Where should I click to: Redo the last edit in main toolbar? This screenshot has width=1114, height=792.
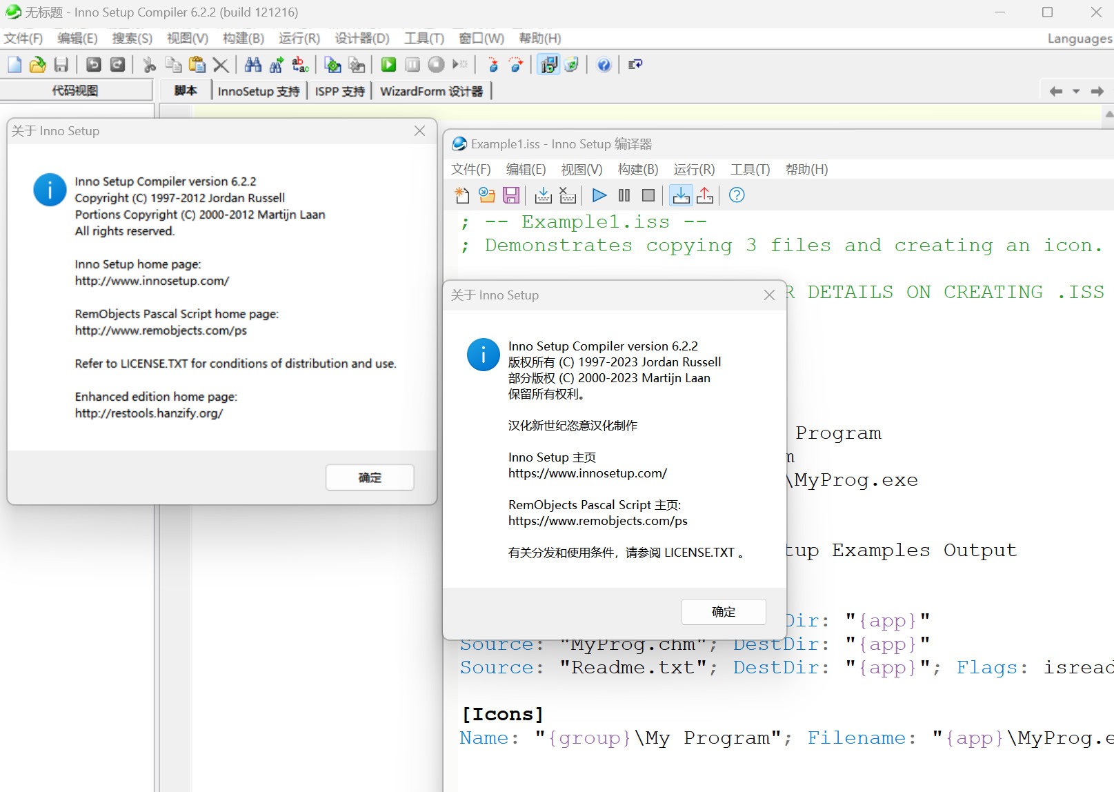pyautogui.click(x=118, y=65)
